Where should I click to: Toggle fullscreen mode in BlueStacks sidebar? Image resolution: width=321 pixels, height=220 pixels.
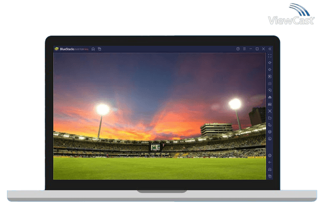click(x=270, y=56)
